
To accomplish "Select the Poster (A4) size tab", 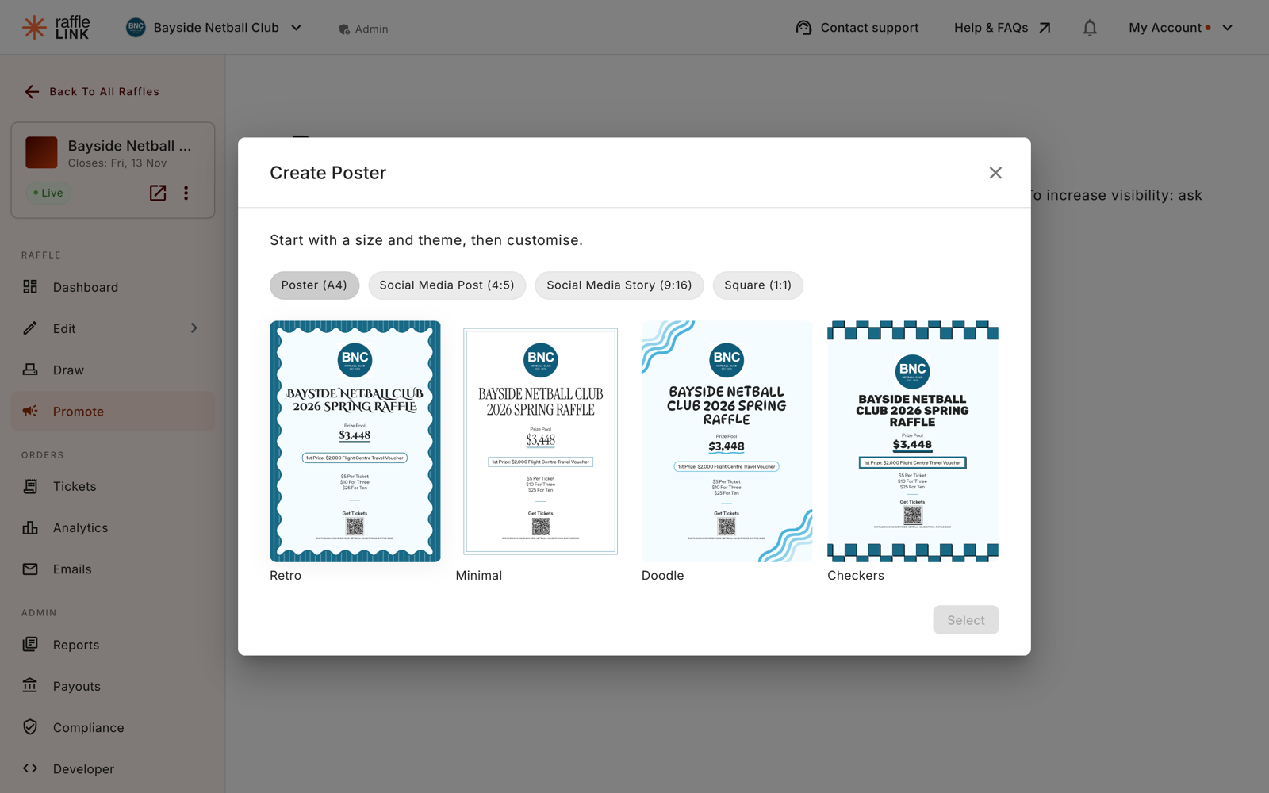I will [x=314, y=285].
